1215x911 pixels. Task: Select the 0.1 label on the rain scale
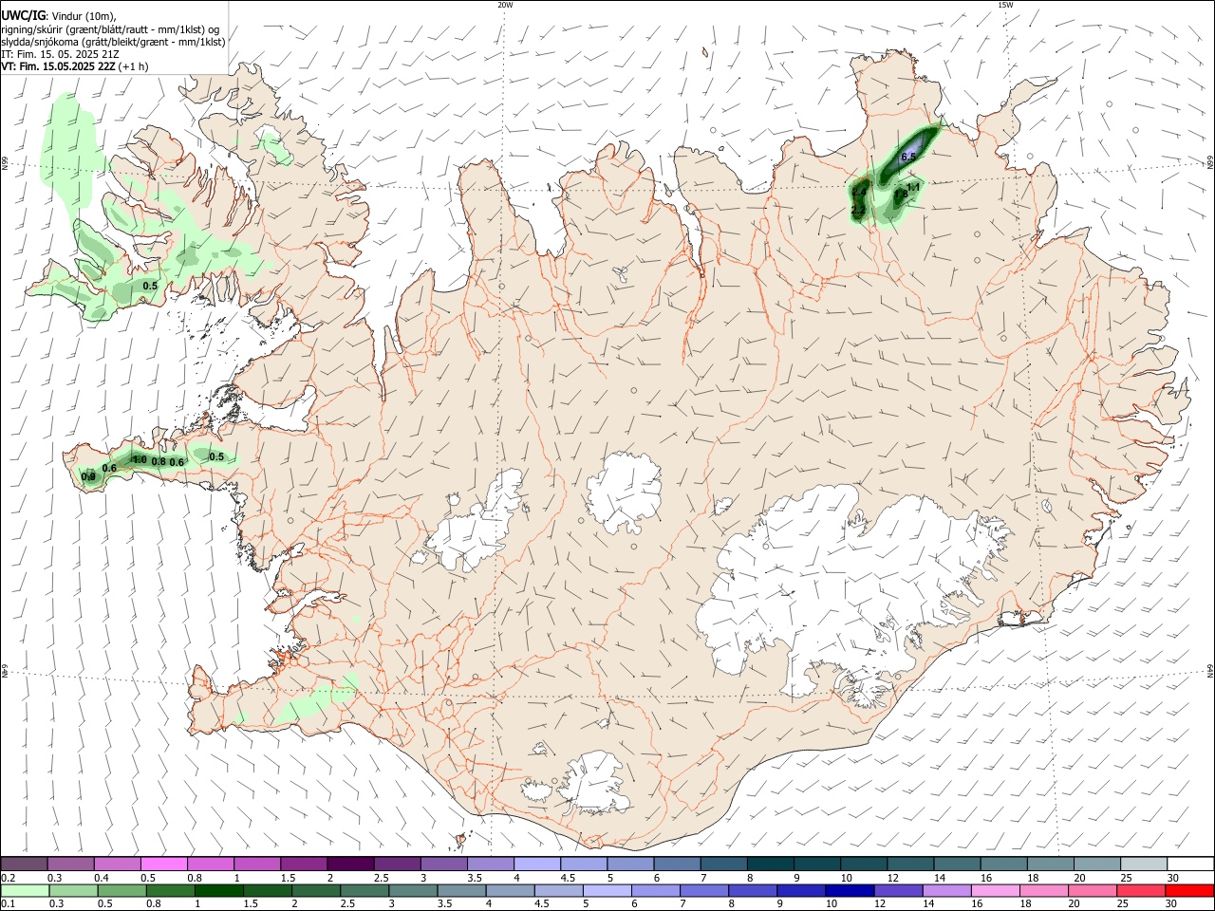(x=9, y=904)
